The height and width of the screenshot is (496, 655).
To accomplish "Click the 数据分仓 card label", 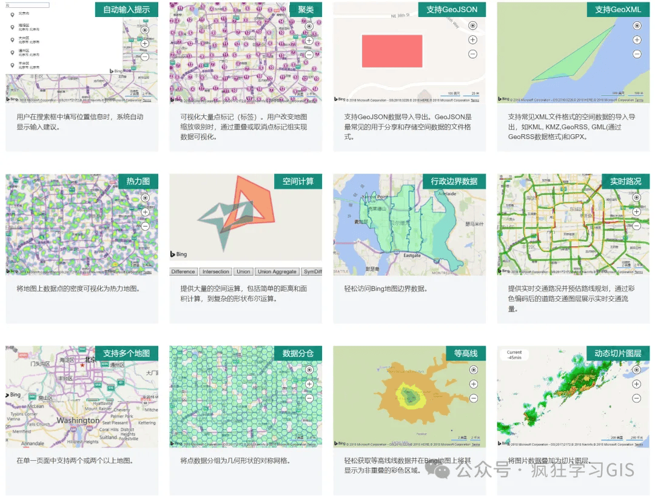I will (x=298, y=353).
